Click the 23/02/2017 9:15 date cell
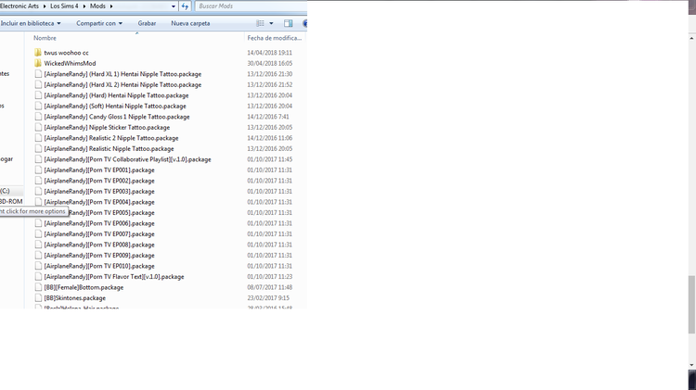The height and width of the screenshot is (390, 696). click(267, 298)
